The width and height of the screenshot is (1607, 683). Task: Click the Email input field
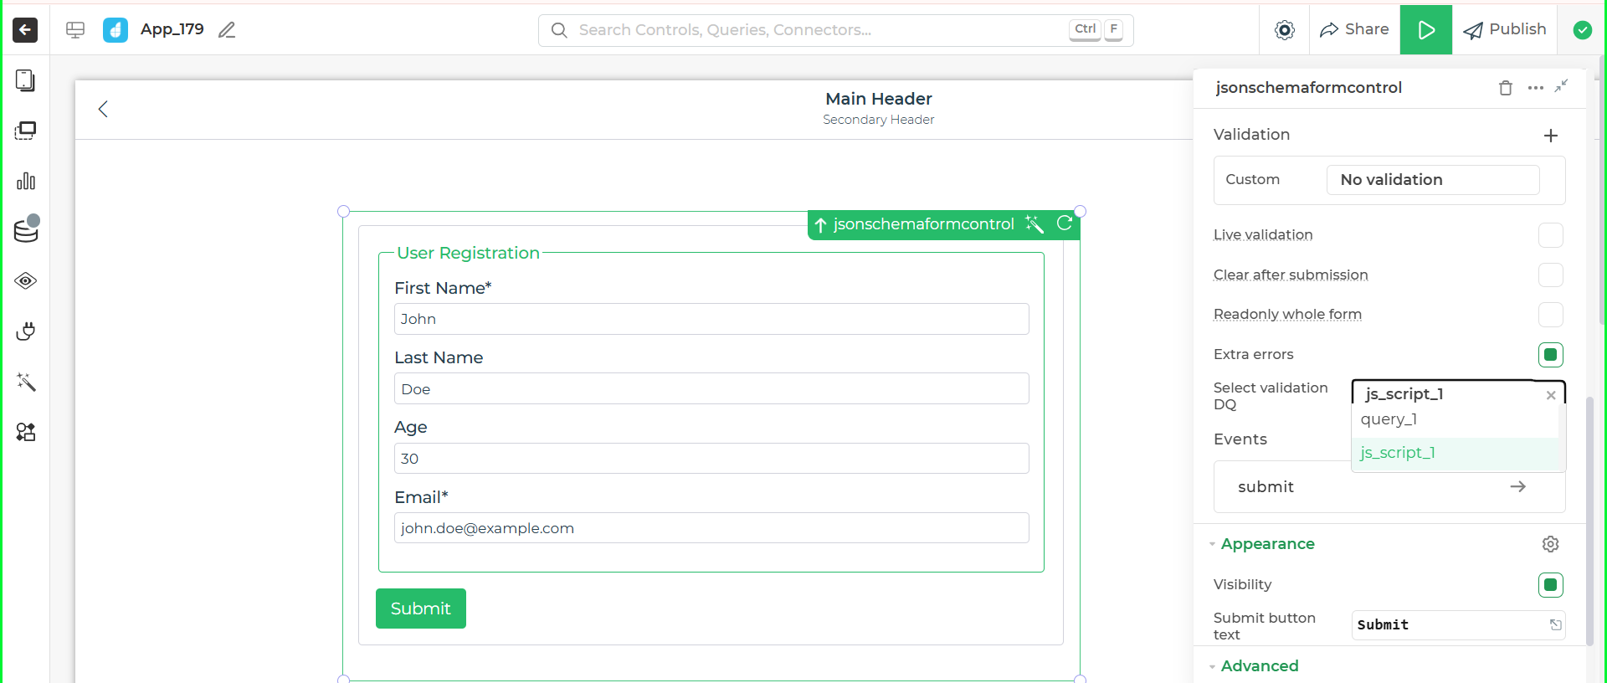click(711, 528)
